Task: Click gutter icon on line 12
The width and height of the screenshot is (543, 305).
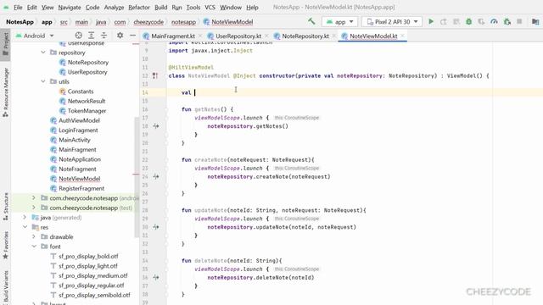Action: (155, 75)
